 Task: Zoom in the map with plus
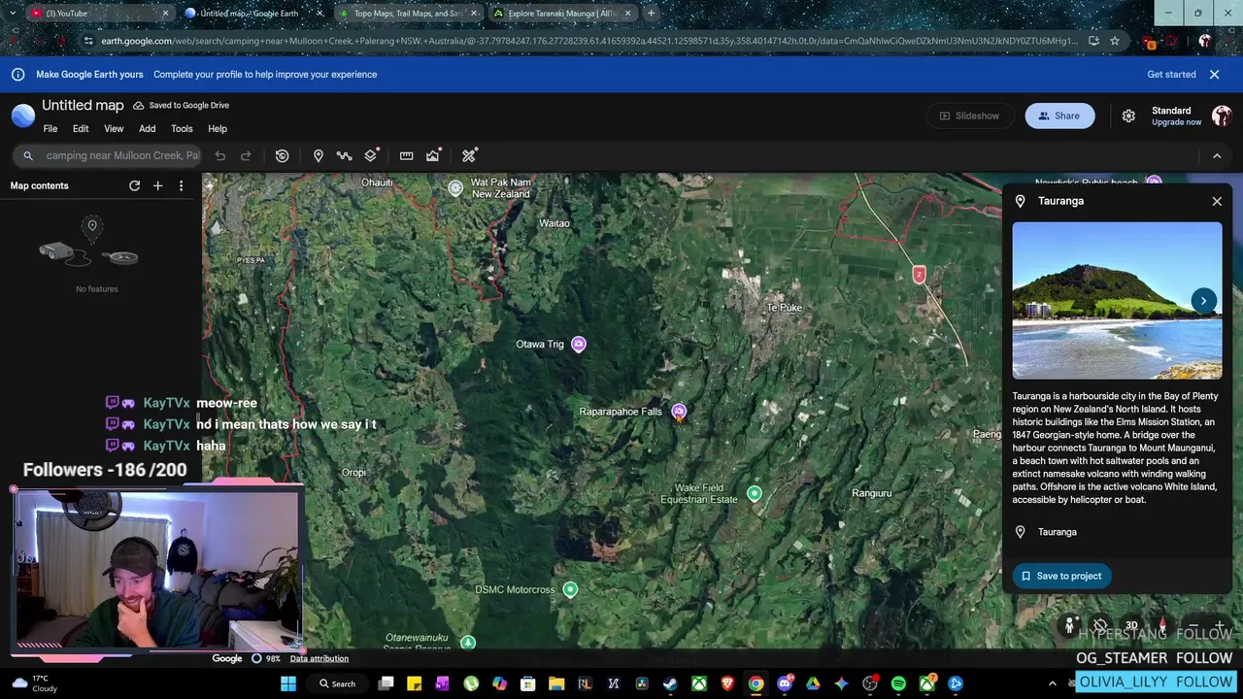(x=1220, y=626)
